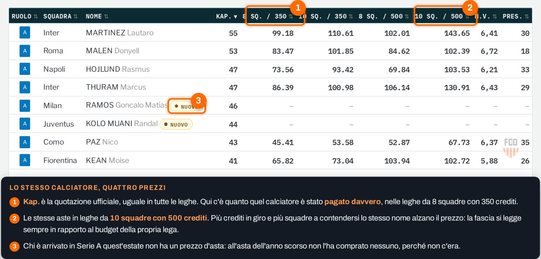The height and width of the screenshot is (259, 541).
Task: Click team name Napoli
Action: [54, 69]
